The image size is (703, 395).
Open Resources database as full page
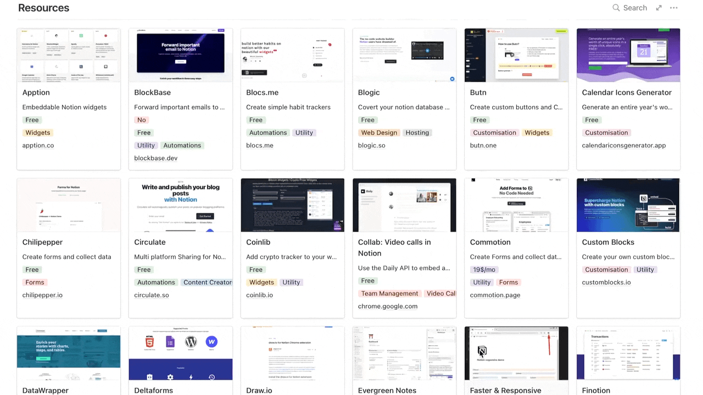[659, 8]
